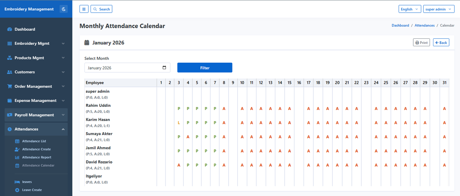Click David Rozario employee name
Screen dimensions: 460x196
pyautogui.click(x=99, y=162)
